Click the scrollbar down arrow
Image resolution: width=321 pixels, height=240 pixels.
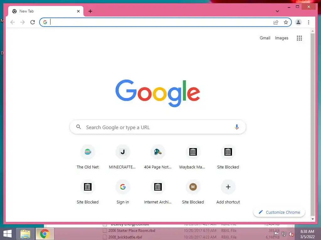pos(313,219)
